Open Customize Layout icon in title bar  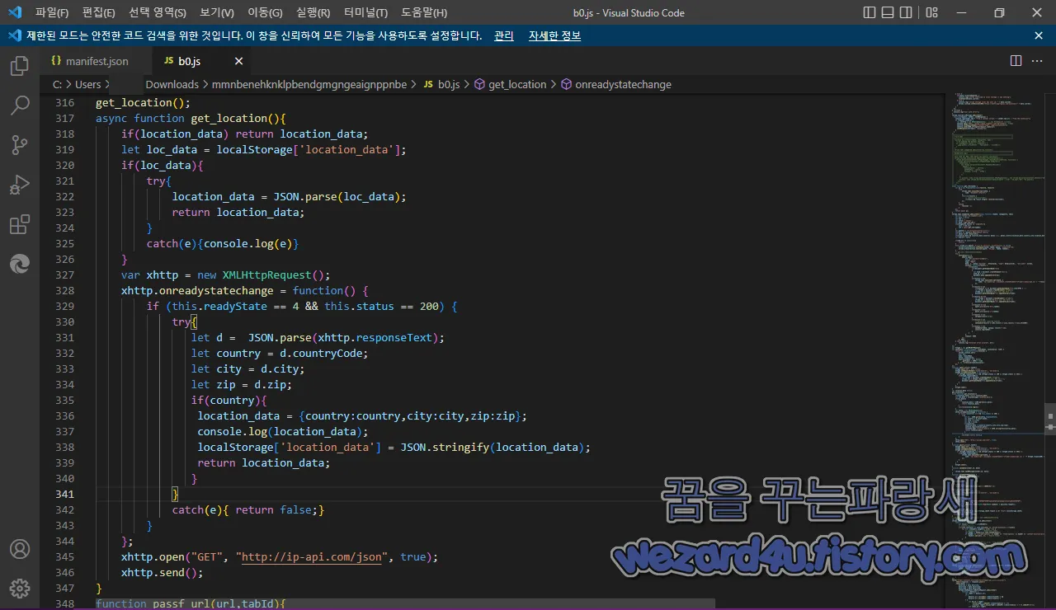click(x=931, y=12)
